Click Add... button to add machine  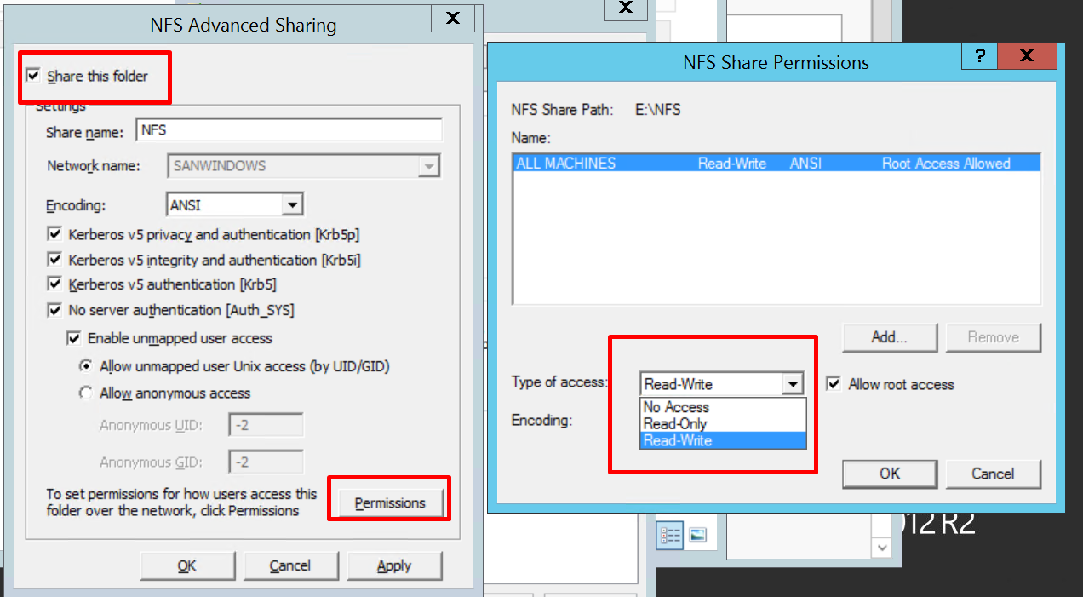(x=889, y=337)
